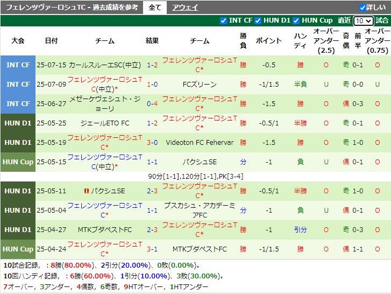Select team FCズリーン
Image resolution: width=391 pixels, height=294 pixels.
pyautogui.click(x=200, y=85)
